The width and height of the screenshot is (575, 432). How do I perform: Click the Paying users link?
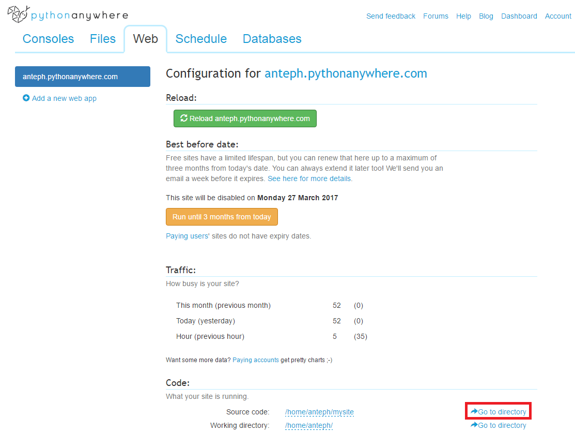[187, 235]
